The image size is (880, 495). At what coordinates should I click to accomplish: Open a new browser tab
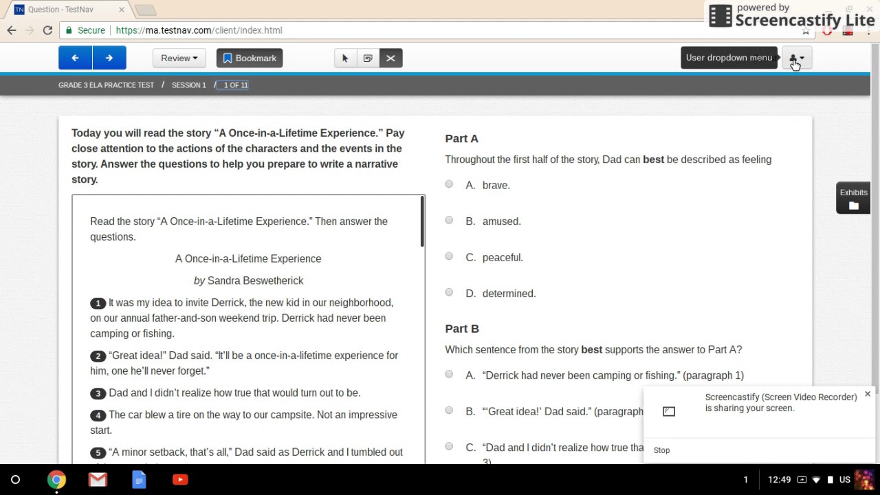(145, 10)
